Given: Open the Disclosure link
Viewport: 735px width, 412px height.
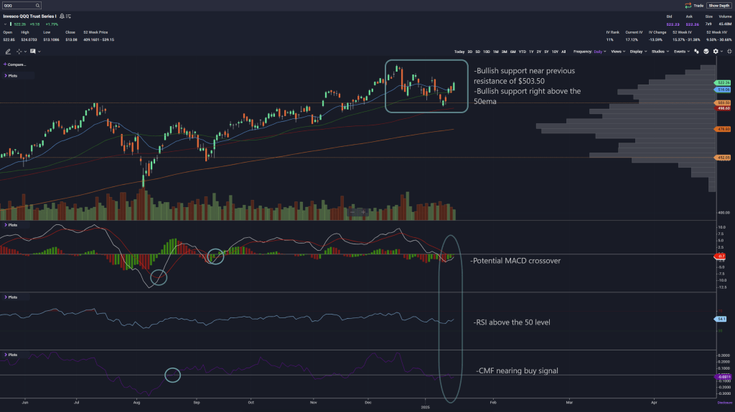Looking at the screenshot, I should tap(725, 403).
